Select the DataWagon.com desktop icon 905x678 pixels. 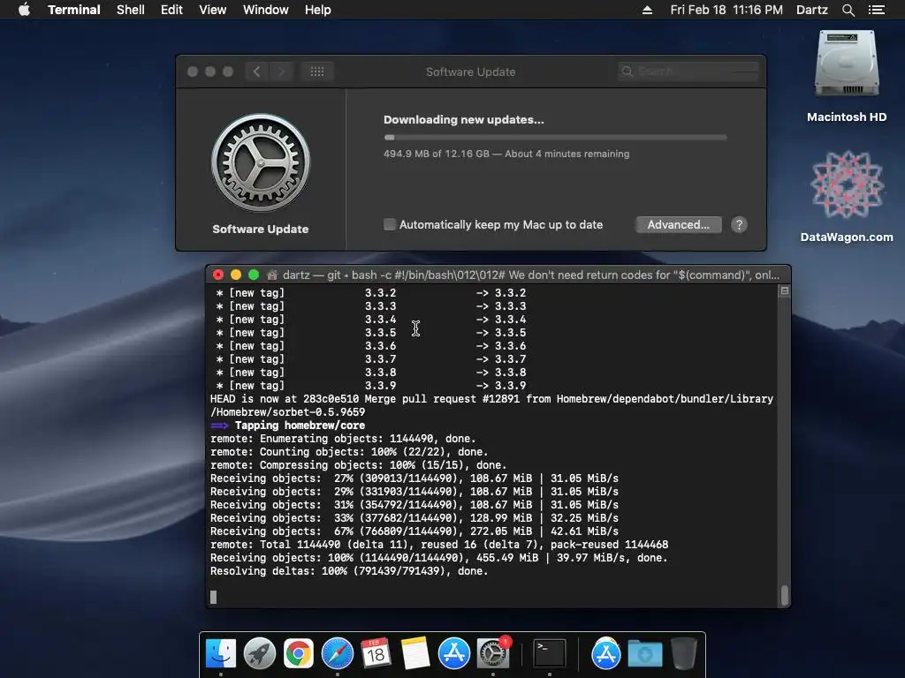click(x=847, y=196)
